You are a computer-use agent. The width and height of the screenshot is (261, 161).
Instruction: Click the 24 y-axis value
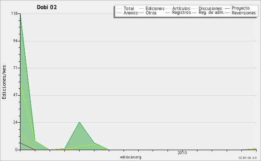click(16, 122)
